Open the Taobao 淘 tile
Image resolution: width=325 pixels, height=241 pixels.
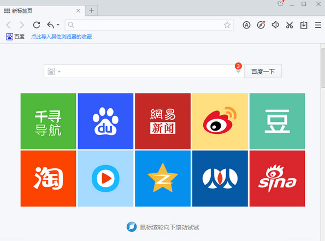click(x=48, y=179)
